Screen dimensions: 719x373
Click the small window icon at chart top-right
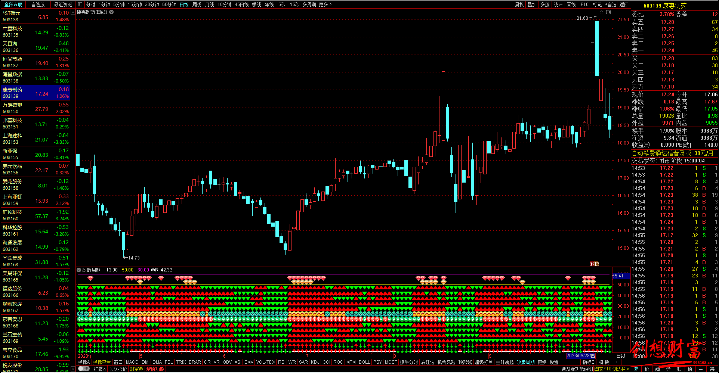pyautogui.click(x=608, y=12)
